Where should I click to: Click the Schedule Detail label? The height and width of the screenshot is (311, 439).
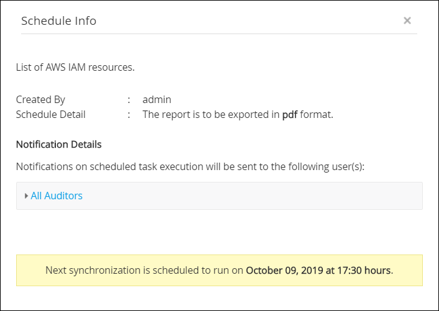(x=51, y=114)
